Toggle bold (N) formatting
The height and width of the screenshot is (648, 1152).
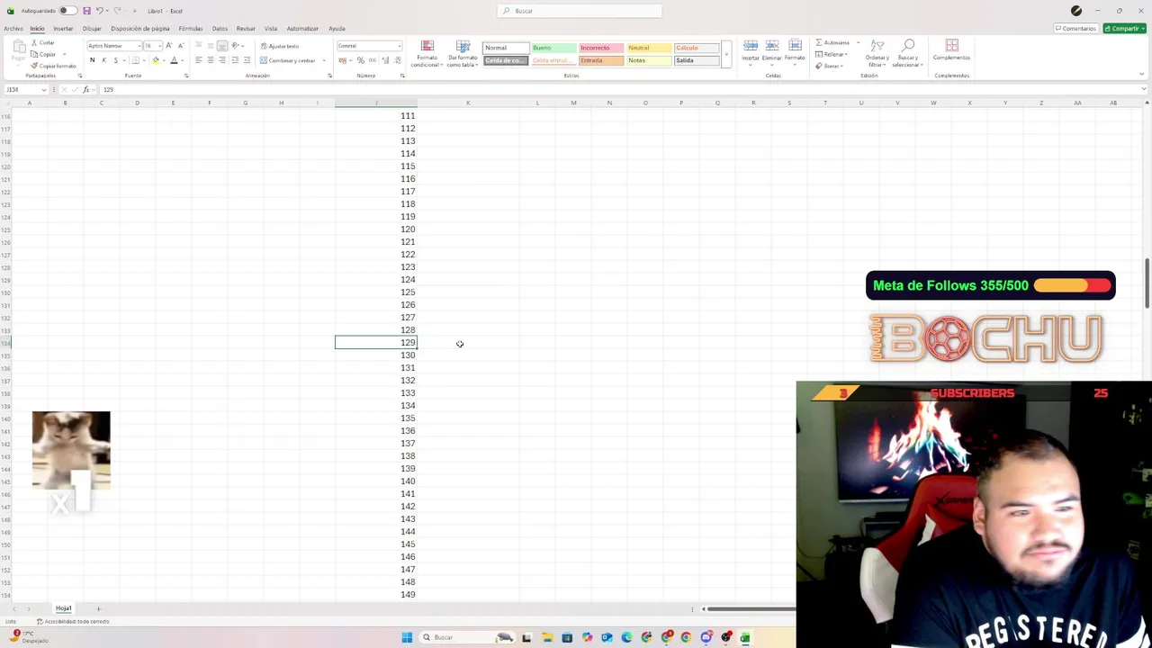coord(92,60)
